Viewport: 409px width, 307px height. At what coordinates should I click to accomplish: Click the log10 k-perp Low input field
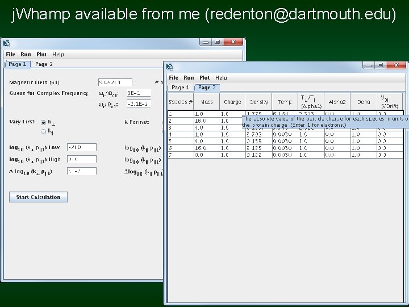click(82, 147)
